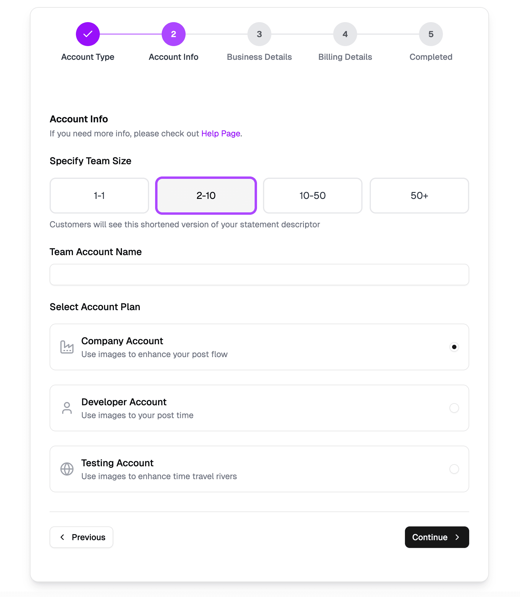Select the 50+ team size option
This screenshot has height=597, width=520.
click(419, 196)
